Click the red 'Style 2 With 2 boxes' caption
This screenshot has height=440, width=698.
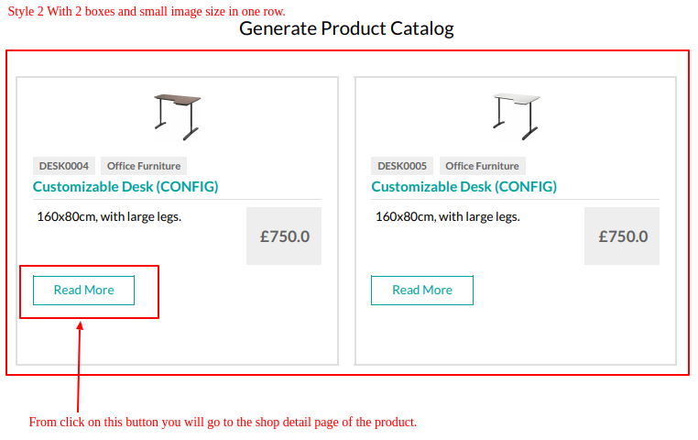pos(147,11)
